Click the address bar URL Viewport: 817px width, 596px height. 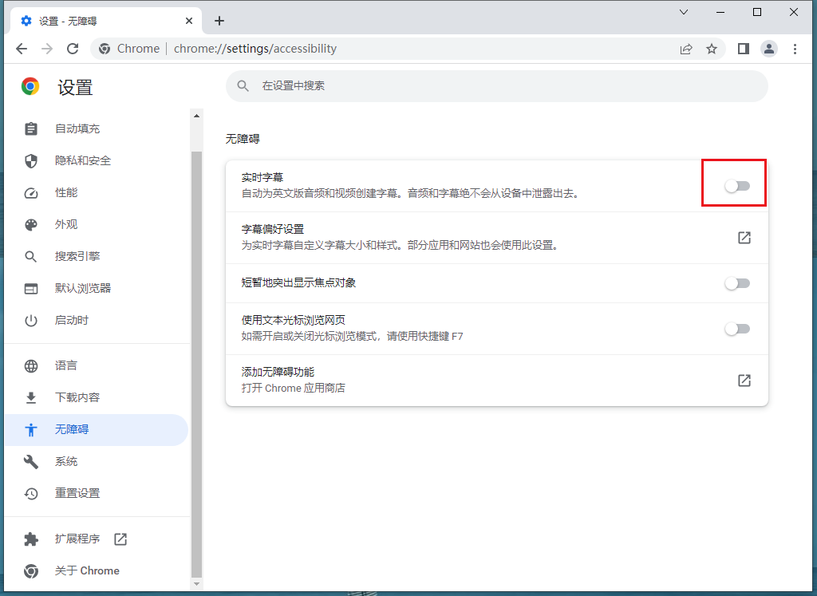pos(255,49)
